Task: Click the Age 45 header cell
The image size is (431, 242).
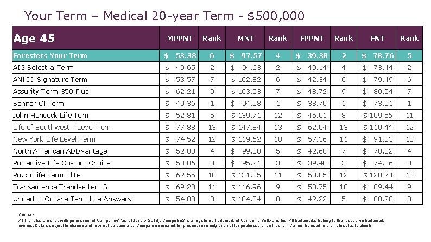Action: pyautogui.click(x=86, y=38)
